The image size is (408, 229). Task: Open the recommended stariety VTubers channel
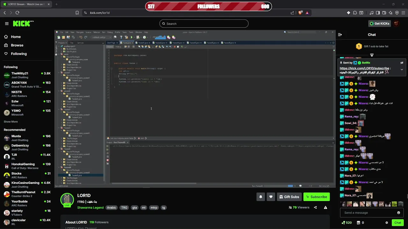click(x=27, y=213)
